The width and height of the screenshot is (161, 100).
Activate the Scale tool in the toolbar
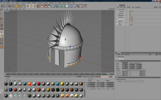coord(16,6)
